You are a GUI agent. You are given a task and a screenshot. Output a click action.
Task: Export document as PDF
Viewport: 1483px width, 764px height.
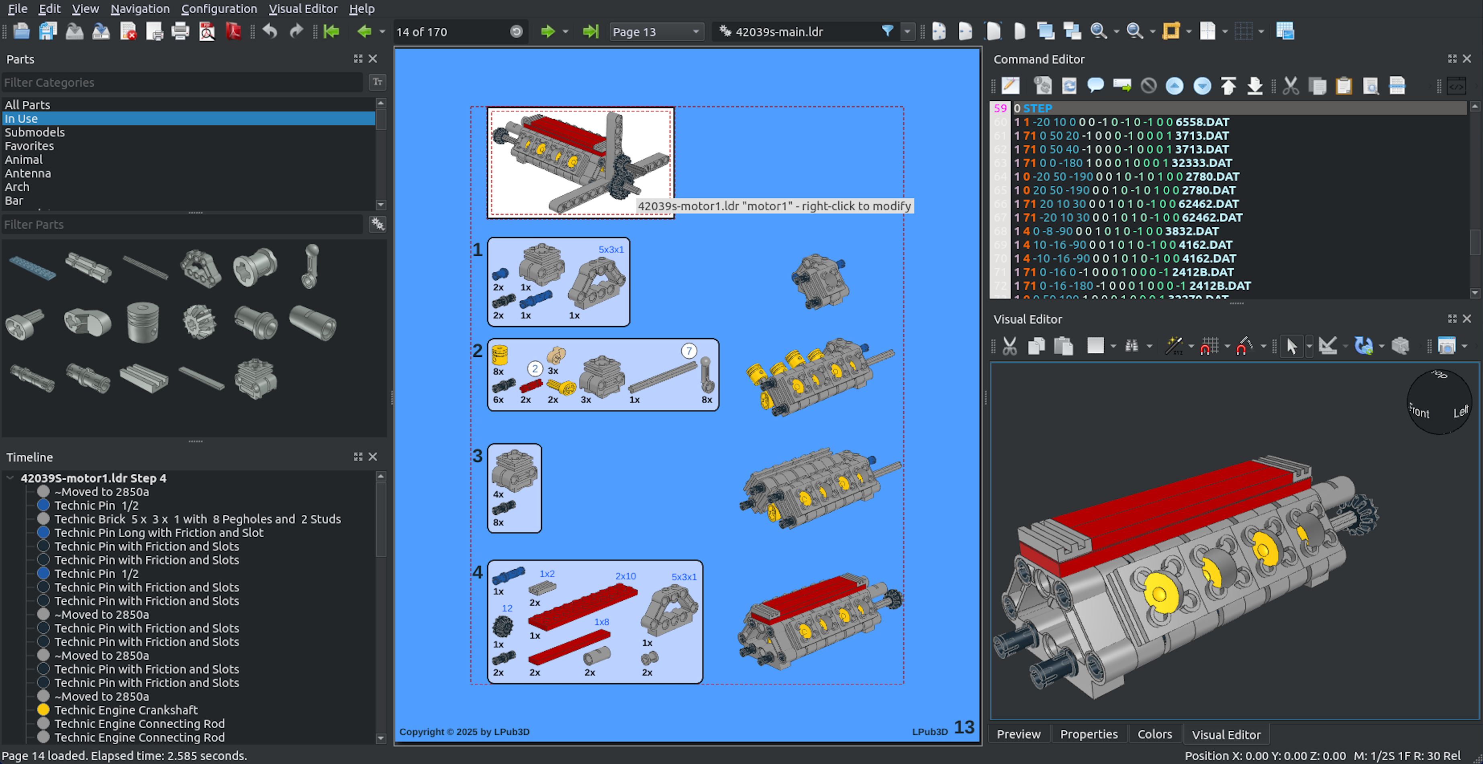[233, 31]
